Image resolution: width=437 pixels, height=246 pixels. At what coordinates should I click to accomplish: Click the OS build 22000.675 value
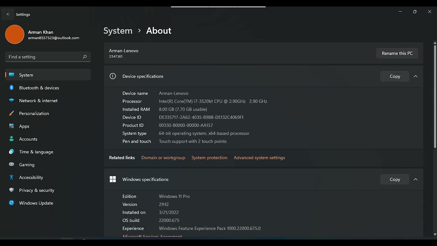pos(169,220)
